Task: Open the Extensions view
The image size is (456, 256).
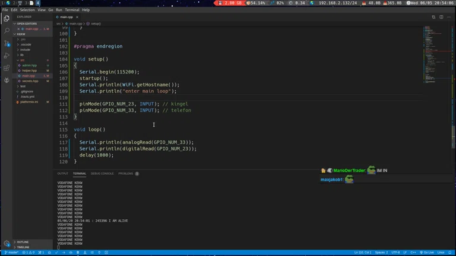Action: point(7,68)
